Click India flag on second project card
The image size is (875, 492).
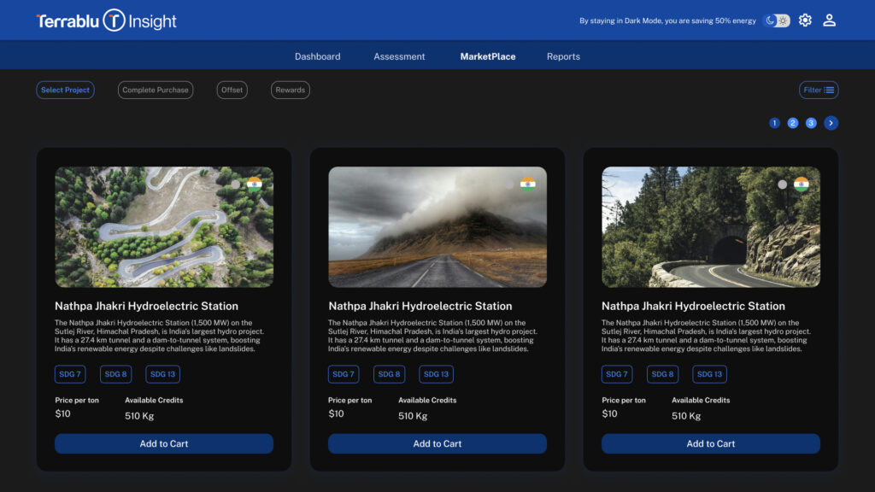[x=527, y=184]
